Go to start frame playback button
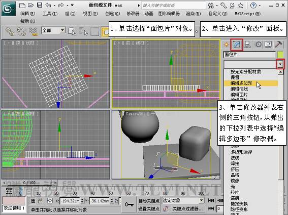 (211, 201)
